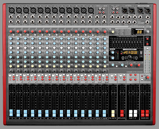Turn channel 6's red gain knob

47,32
